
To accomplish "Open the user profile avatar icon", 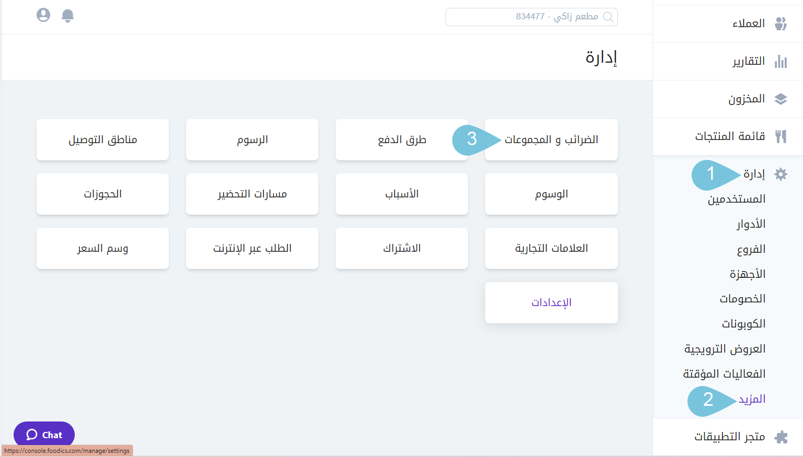I will 43,15.
